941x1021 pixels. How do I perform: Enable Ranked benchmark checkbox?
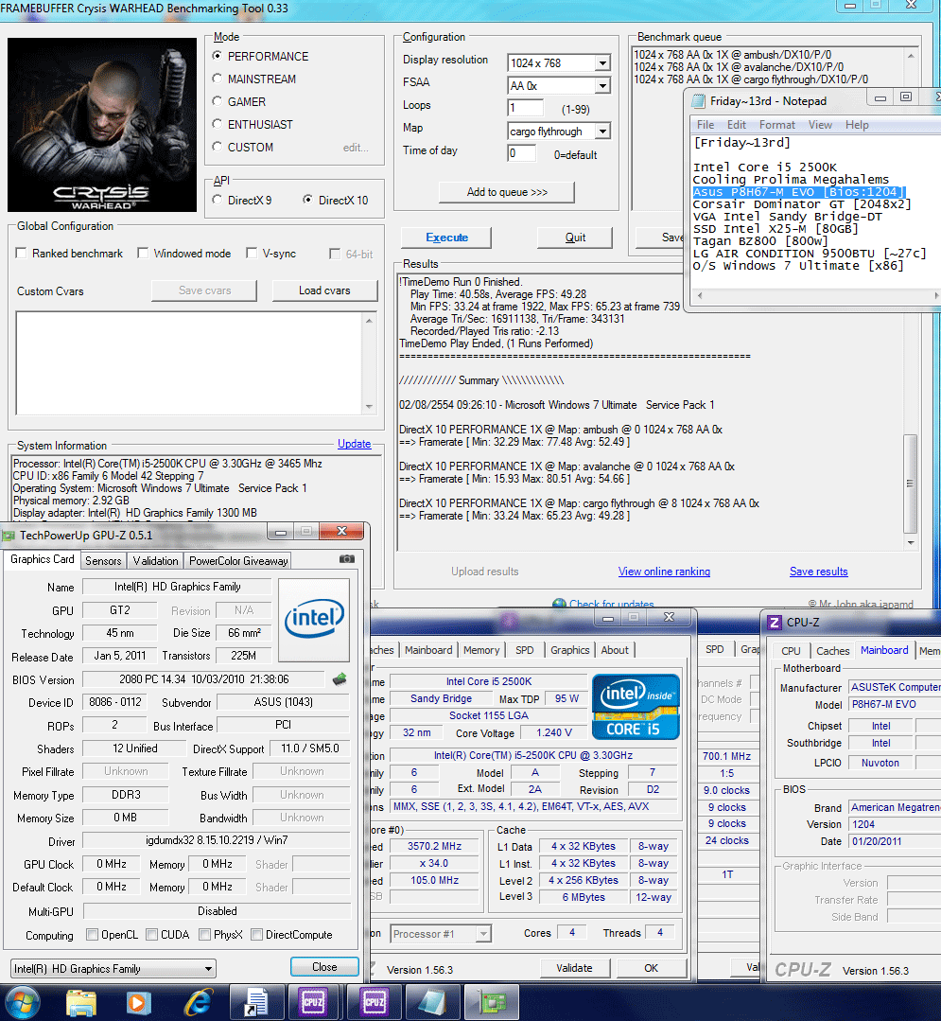point(21,254)
